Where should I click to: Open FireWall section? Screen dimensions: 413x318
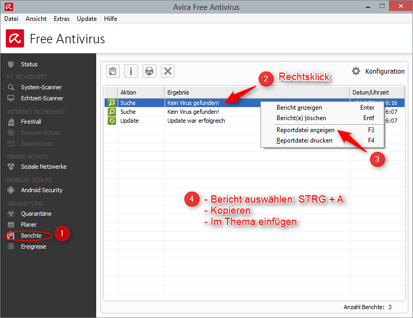[x=31, y=122]
